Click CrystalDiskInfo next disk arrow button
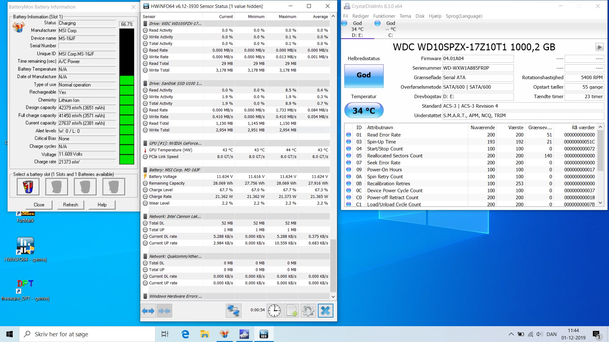Screen dimensions: 609x342 pos(599,47)
